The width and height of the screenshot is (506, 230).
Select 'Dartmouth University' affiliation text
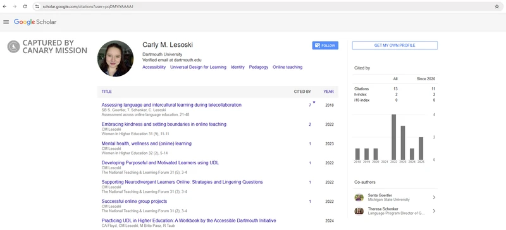coord(162,54)
